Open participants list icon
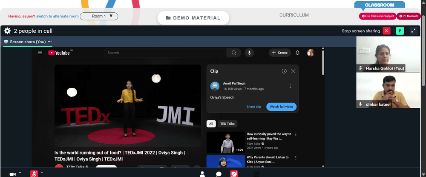This screenshot has height=177, width=426. click(x=202, y=174)
